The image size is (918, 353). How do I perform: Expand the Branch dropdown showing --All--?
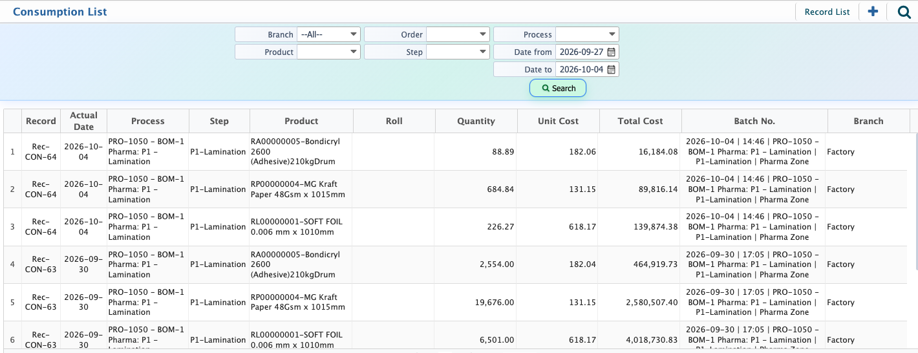pos(328,34)
